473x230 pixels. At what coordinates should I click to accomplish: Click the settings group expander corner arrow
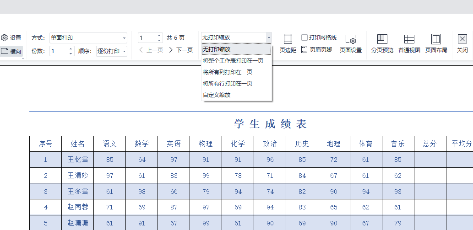pos(23,57)
